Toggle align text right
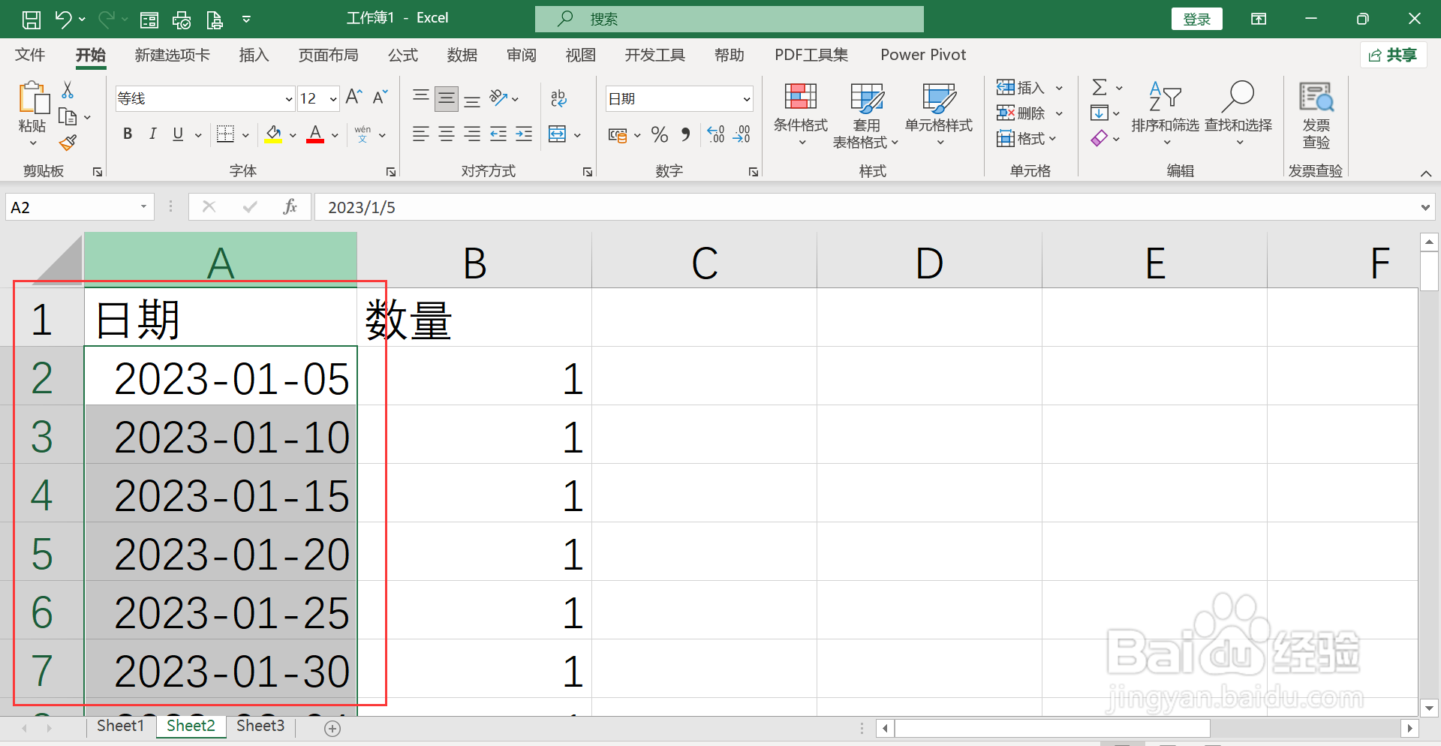Image resolution: width=1441 pixels, height=746 pixels. [472, 134]
